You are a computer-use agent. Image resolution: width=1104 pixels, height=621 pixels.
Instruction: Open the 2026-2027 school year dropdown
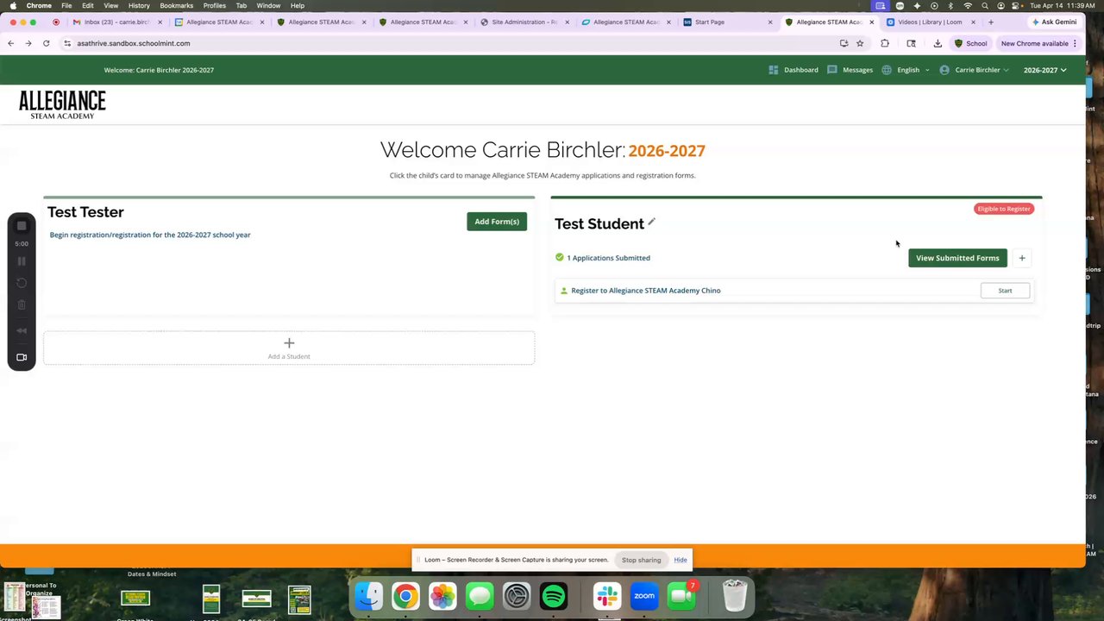pyautogui.click(x=1044, y=70)
